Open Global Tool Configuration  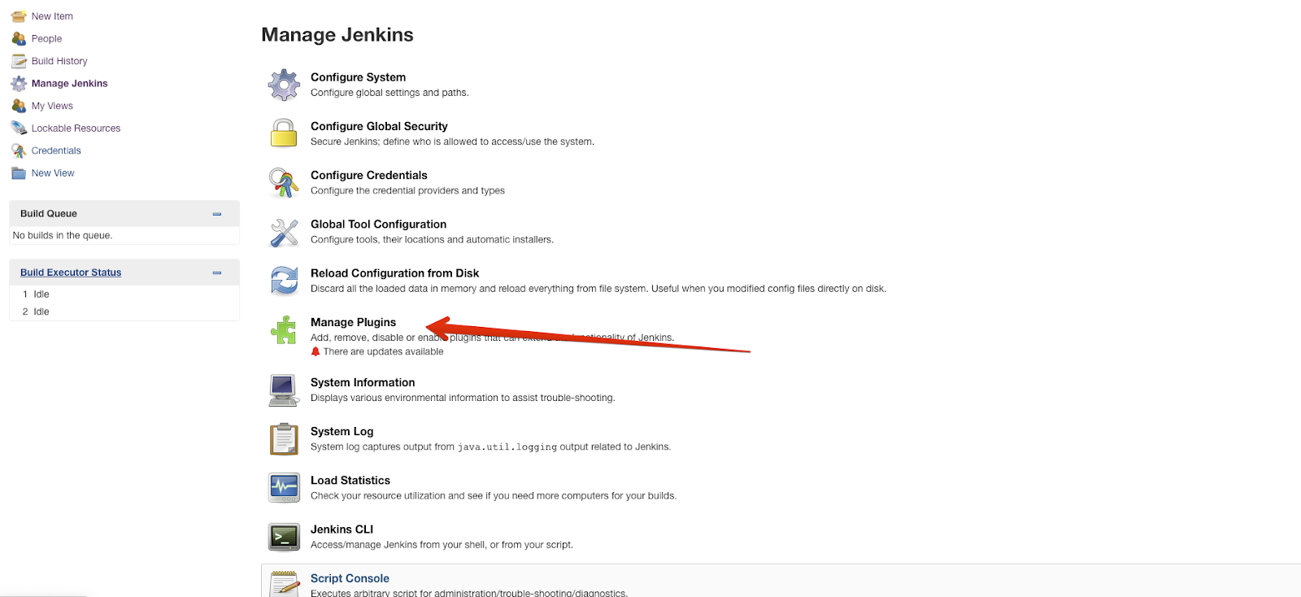pos(378,224)
